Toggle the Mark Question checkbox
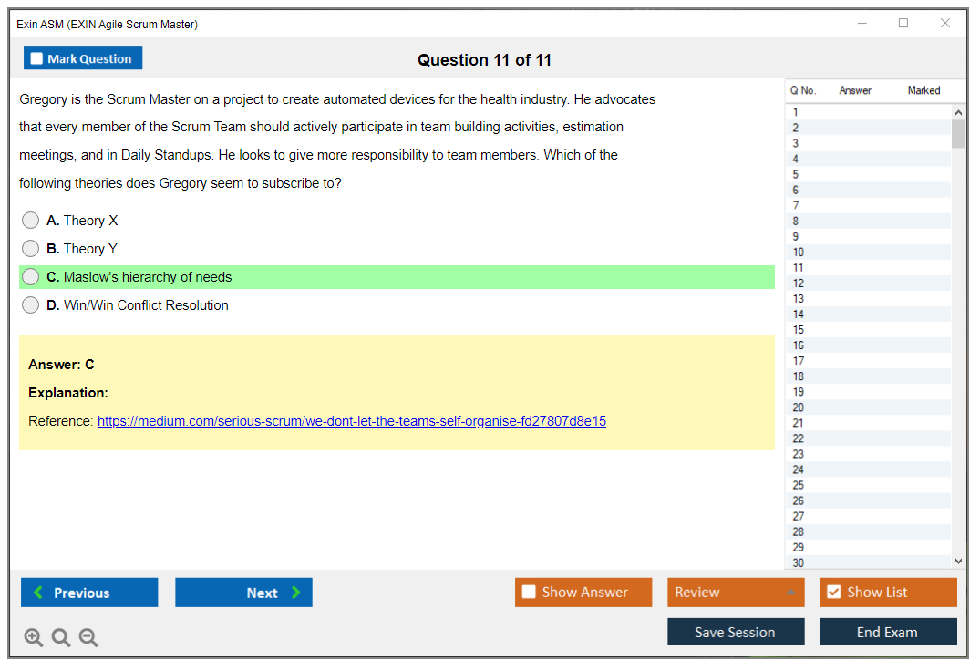 [37, 59]
